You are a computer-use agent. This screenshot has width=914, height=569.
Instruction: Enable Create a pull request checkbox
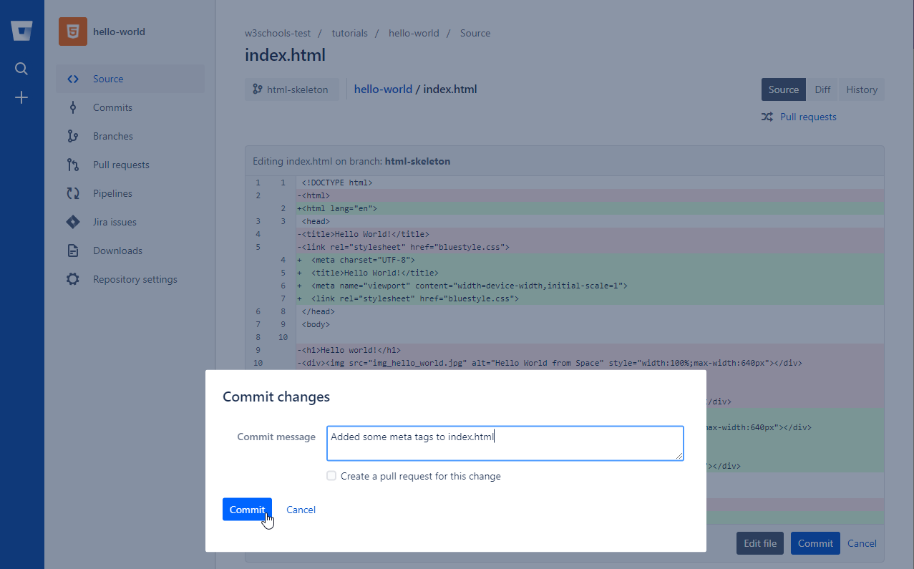click(331, 476)
